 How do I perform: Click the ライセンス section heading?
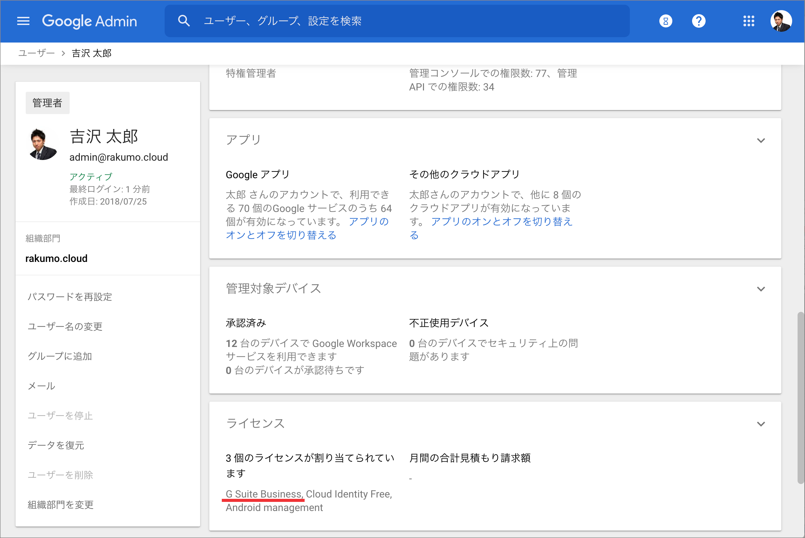(x=255, y=423)
